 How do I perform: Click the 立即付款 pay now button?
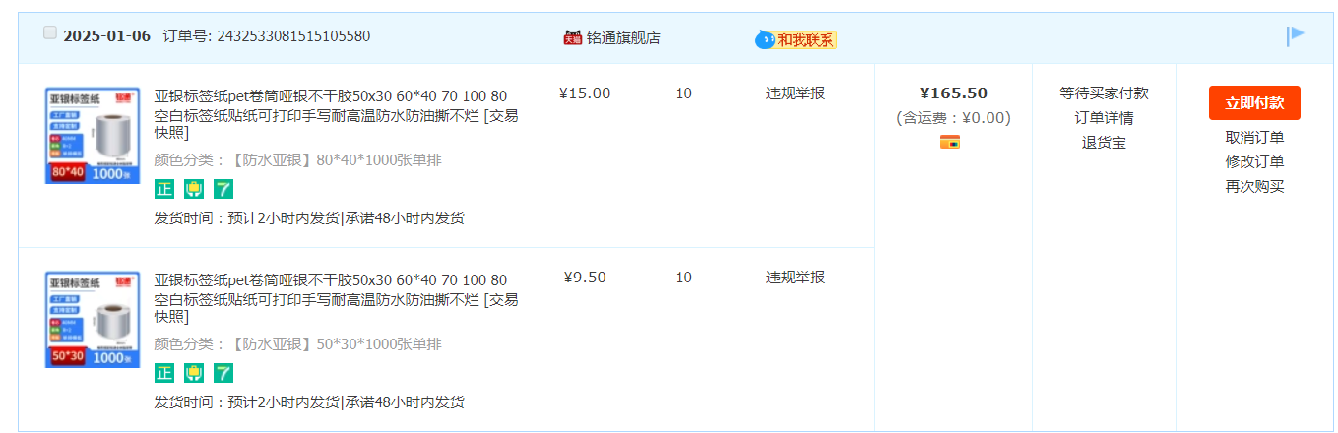[x=1254, y=103]
